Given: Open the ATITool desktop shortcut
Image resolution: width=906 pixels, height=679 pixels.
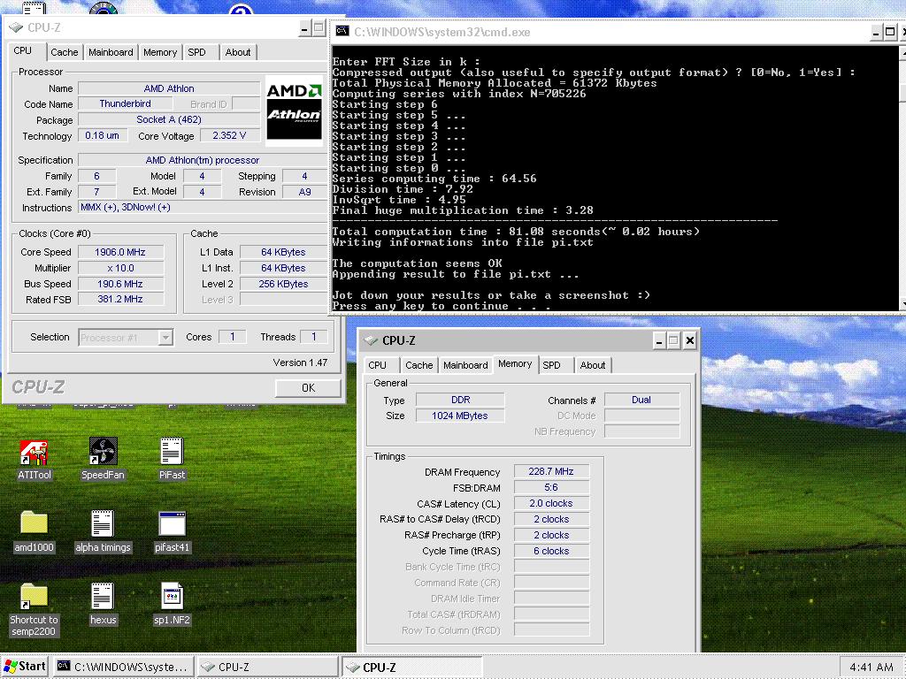Looking at the screenshot, I should coord(35,460).
